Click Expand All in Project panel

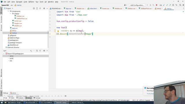37,8
